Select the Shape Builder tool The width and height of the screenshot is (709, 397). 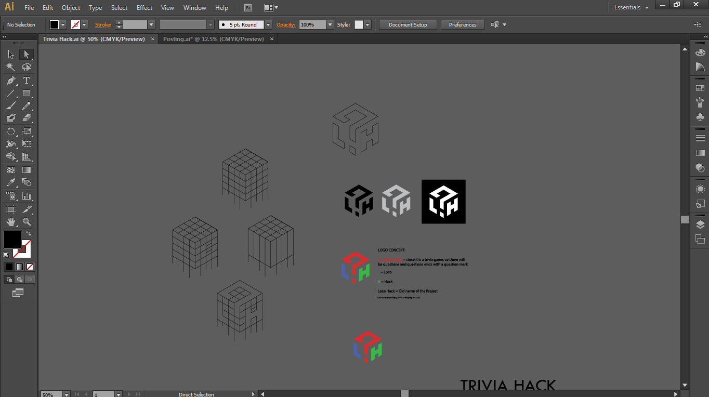[10, 156]
